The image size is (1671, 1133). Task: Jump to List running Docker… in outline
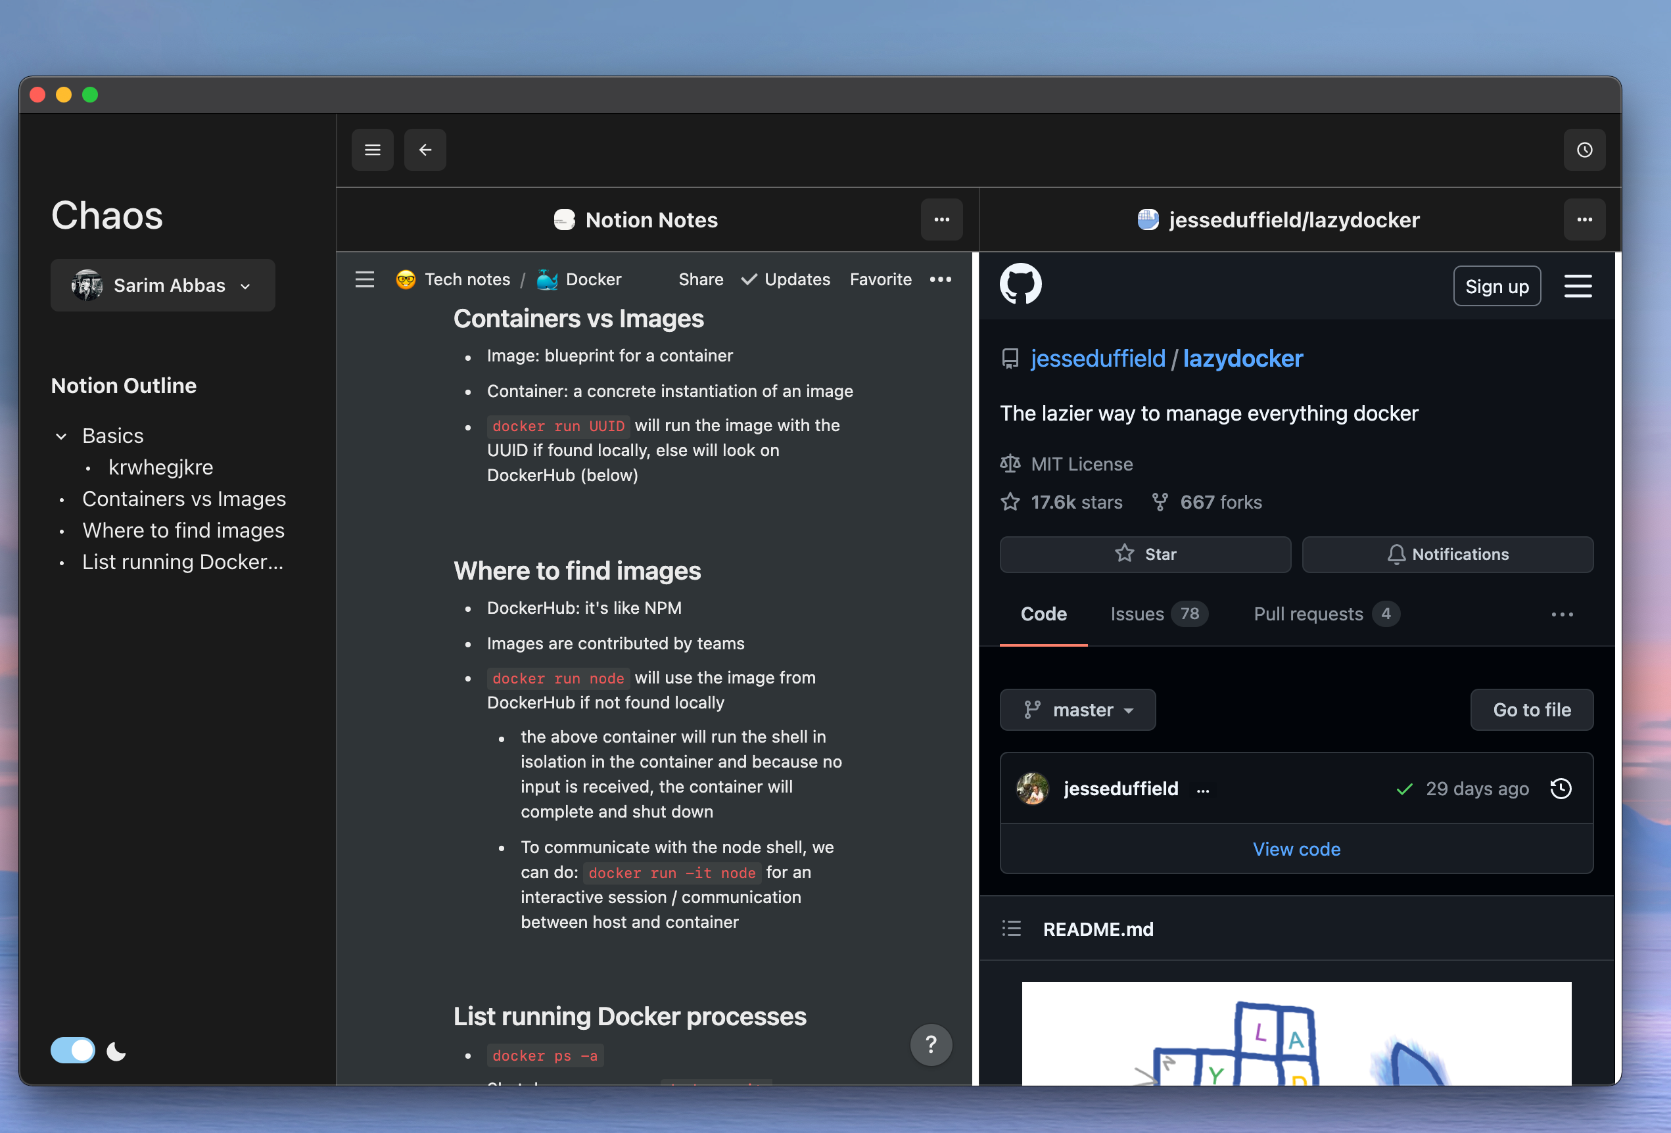point(183,562)
